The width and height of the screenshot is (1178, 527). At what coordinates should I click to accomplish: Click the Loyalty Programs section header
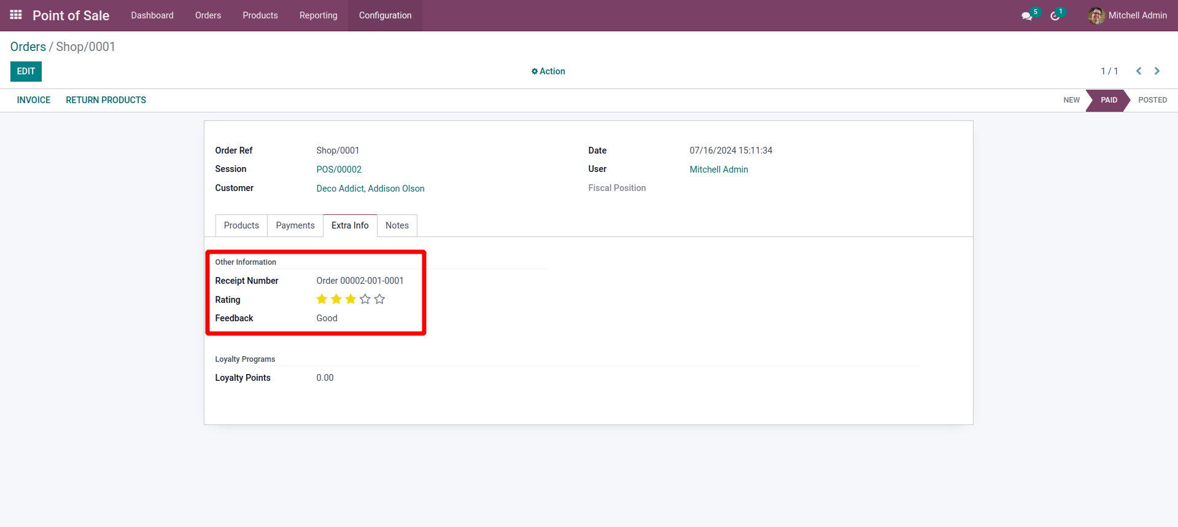pyautogui.click(x=245, y=359)
